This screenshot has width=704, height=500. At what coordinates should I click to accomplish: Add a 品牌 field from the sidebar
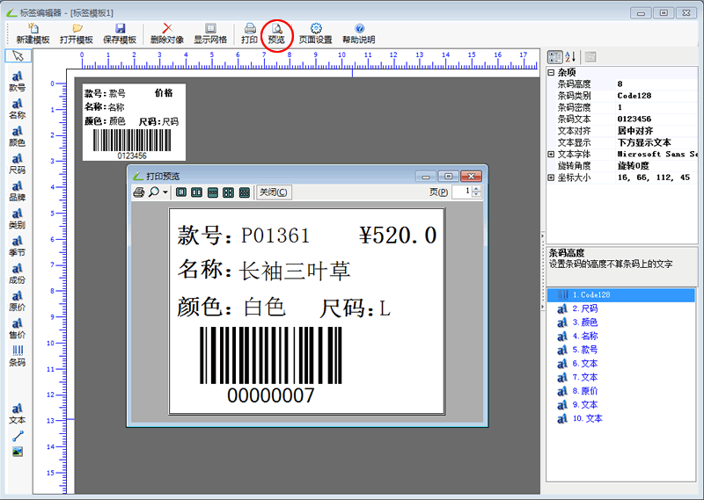[x=17, y=192]
